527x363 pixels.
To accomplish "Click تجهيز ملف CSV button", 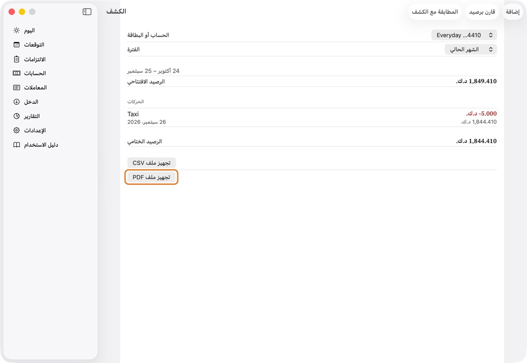I will 151,163.
